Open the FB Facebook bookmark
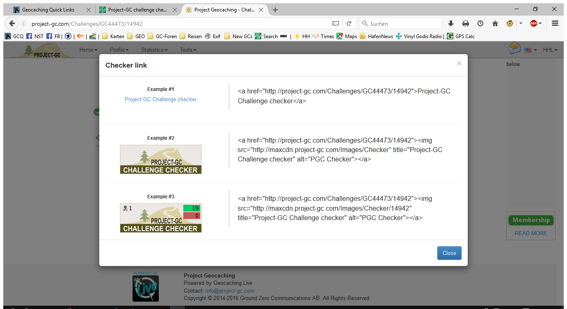The image size is (567, 309). (x=53, y=36)
